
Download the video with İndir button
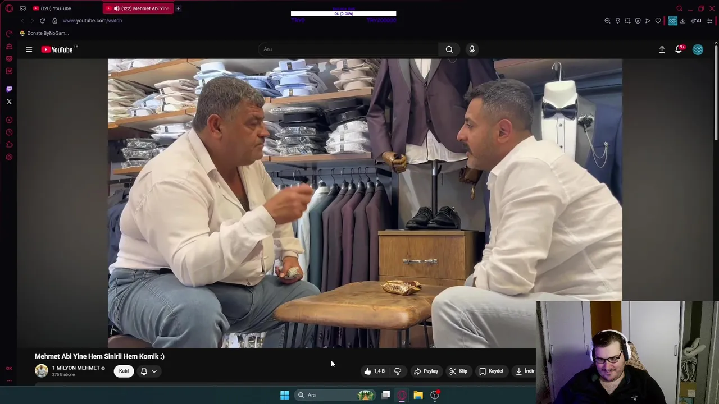524,371
